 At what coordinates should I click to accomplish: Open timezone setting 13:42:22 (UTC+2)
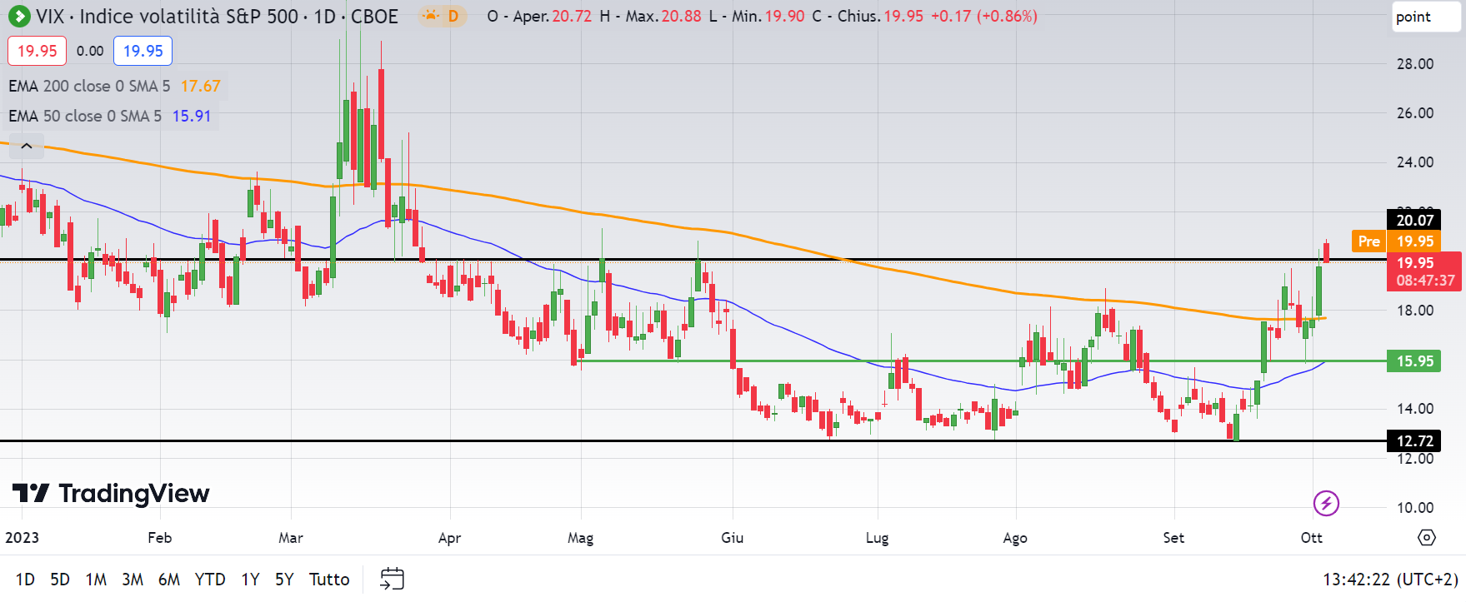[1390, 580]
